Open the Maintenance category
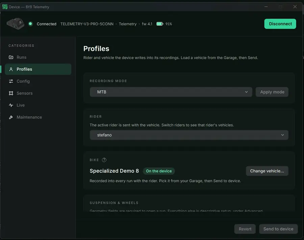The height and width of the screenshot is (240, 304). [38, 117]
